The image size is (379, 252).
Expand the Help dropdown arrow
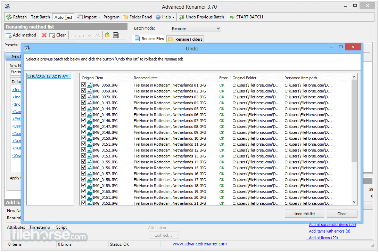click(173, 17)
